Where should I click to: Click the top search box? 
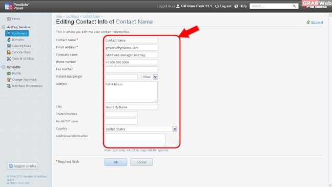coord(274,6)
